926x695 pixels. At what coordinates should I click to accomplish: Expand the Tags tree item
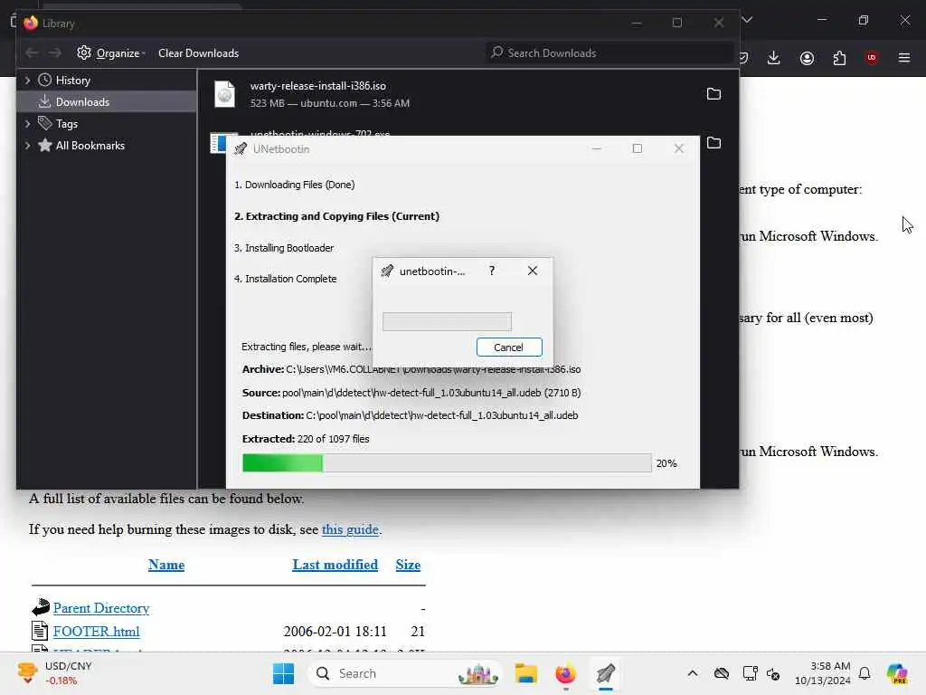(27, 123)
